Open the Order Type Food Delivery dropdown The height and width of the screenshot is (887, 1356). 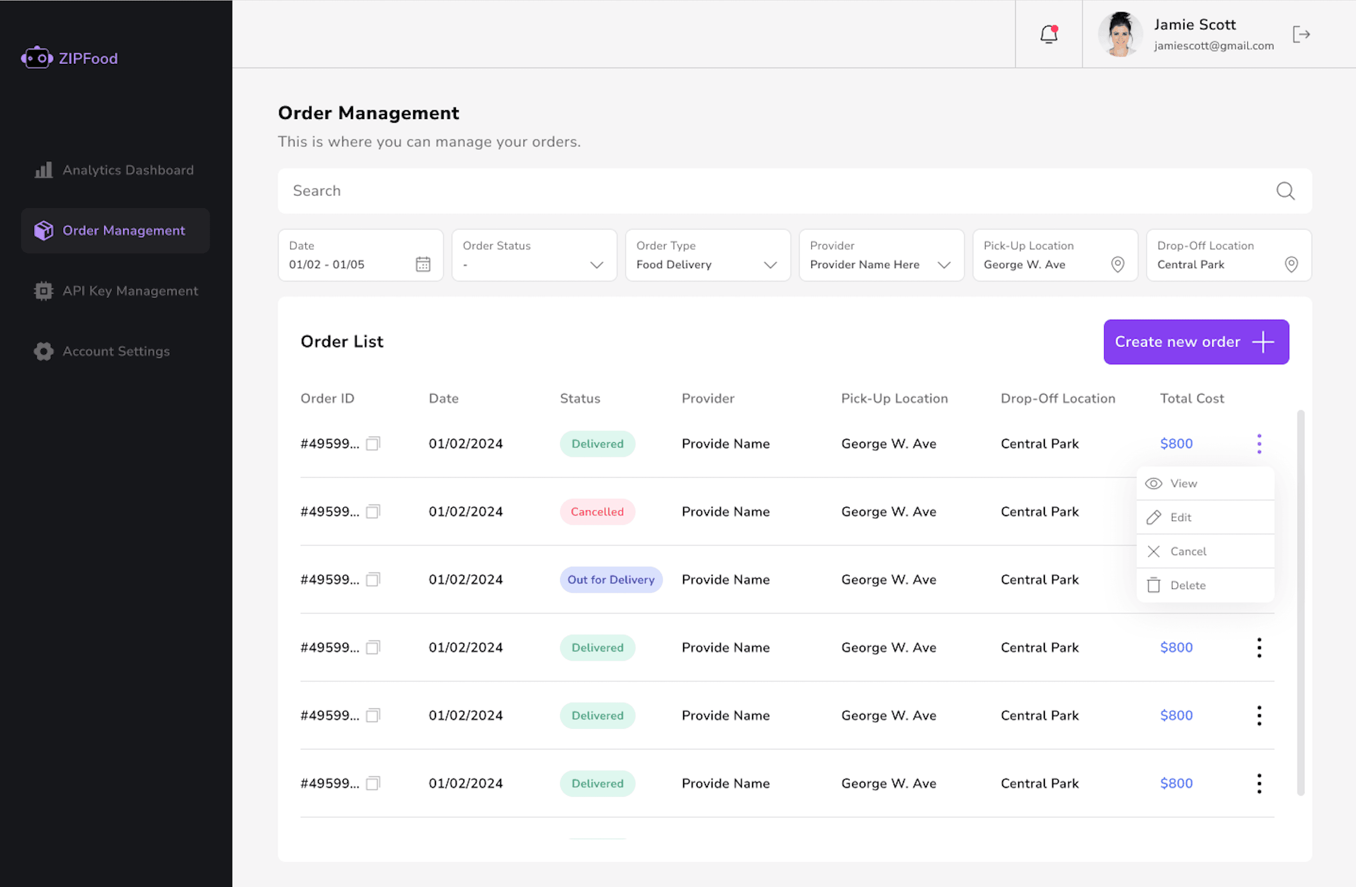coord(770,264)
